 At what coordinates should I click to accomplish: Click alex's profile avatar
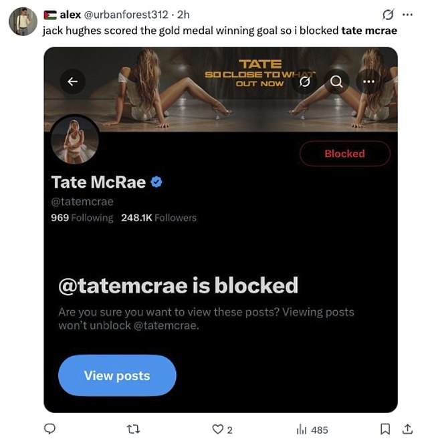point(23,21)
